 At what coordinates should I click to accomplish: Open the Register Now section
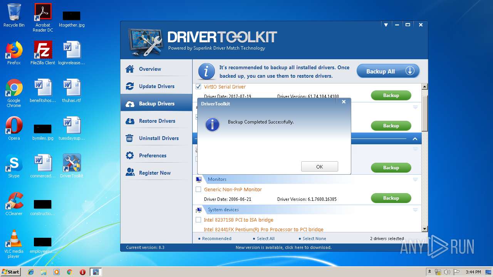coord(156,173)
